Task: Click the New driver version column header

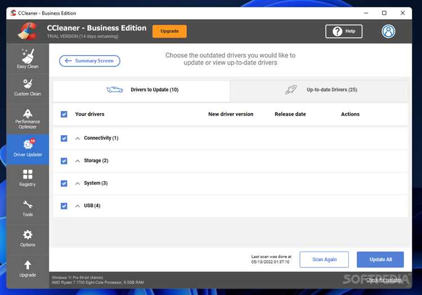Action: pos(231,114)
